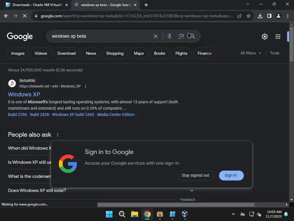
Task: Open a new browser tab
Action: tap(146, 5)
